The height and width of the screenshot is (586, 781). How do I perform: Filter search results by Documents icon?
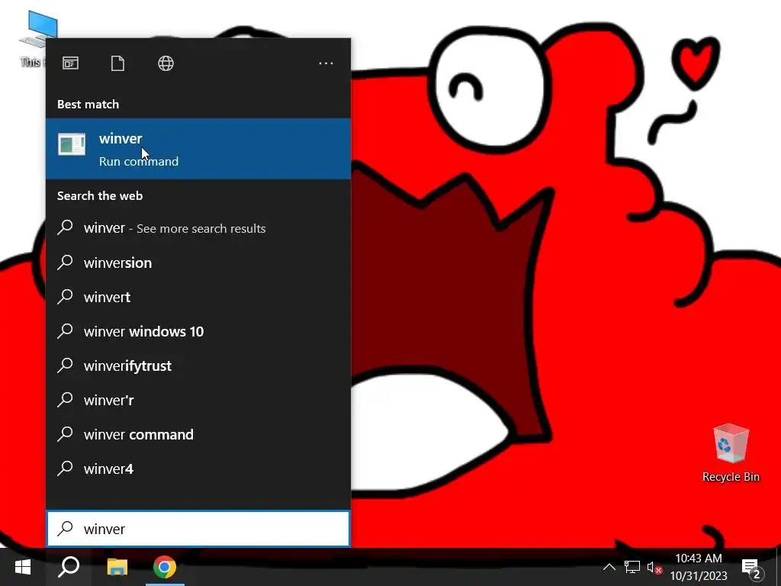pyautogui.click(x=117, y=63)
